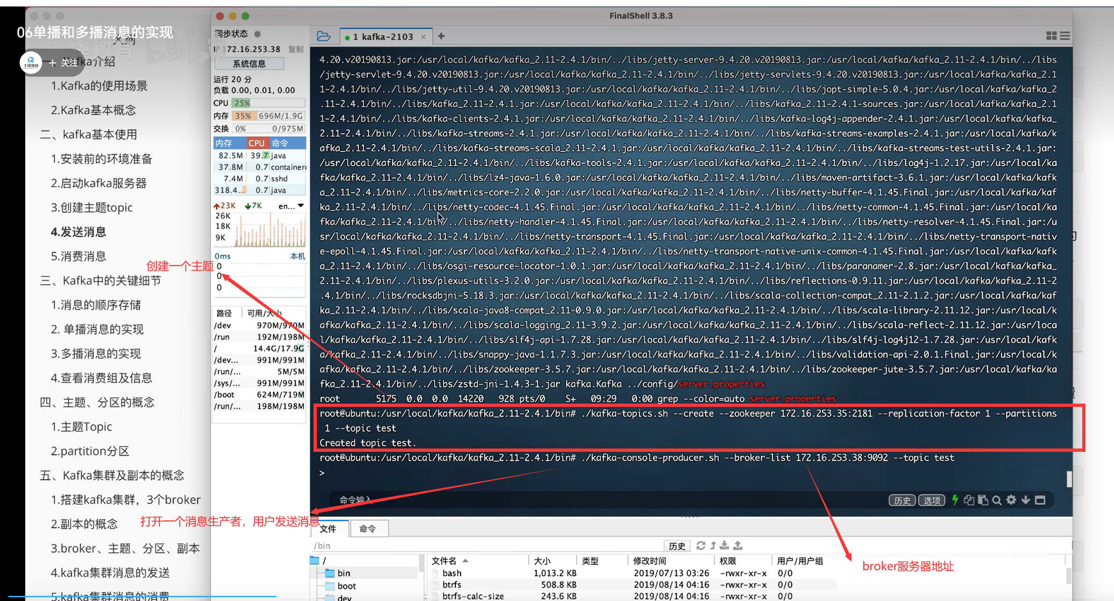
Task: Click the green lightning quick-command icon
Action: coord(955,500)
